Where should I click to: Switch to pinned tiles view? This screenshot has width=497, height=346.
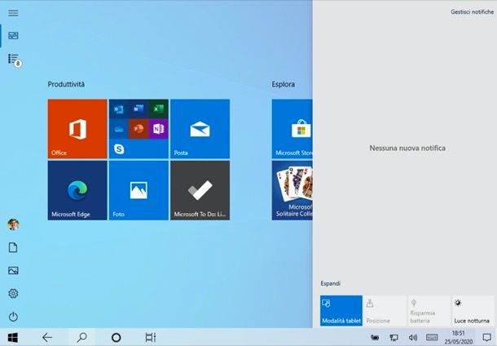tap(13, 36)
